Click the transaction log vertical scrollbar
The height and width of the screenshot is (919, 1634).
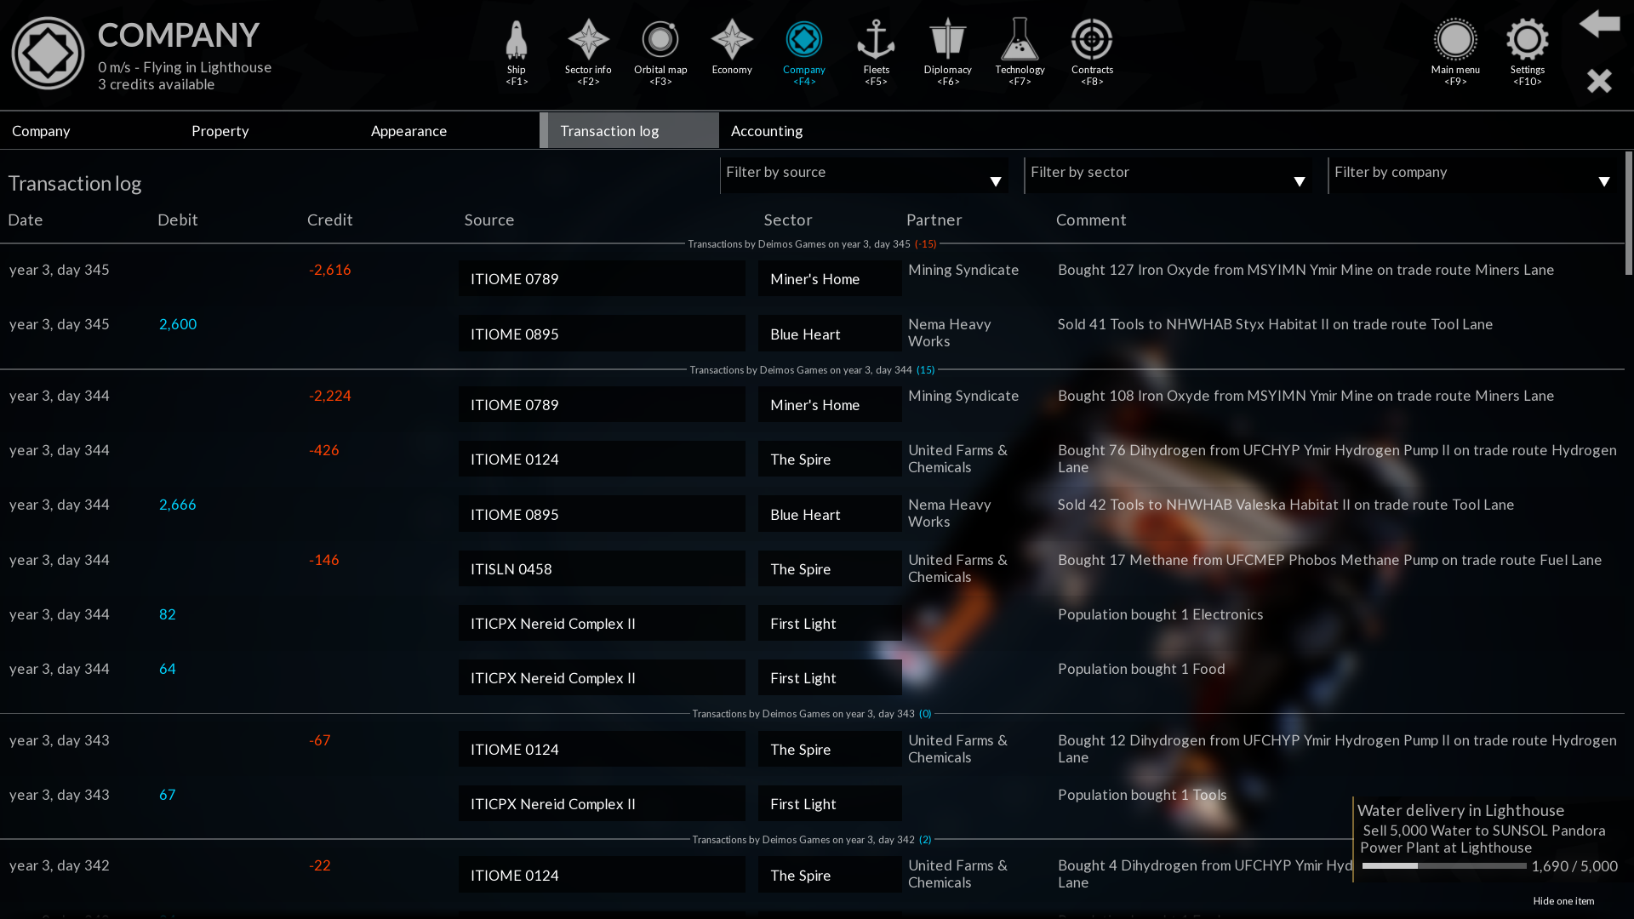click(1628, 214)
